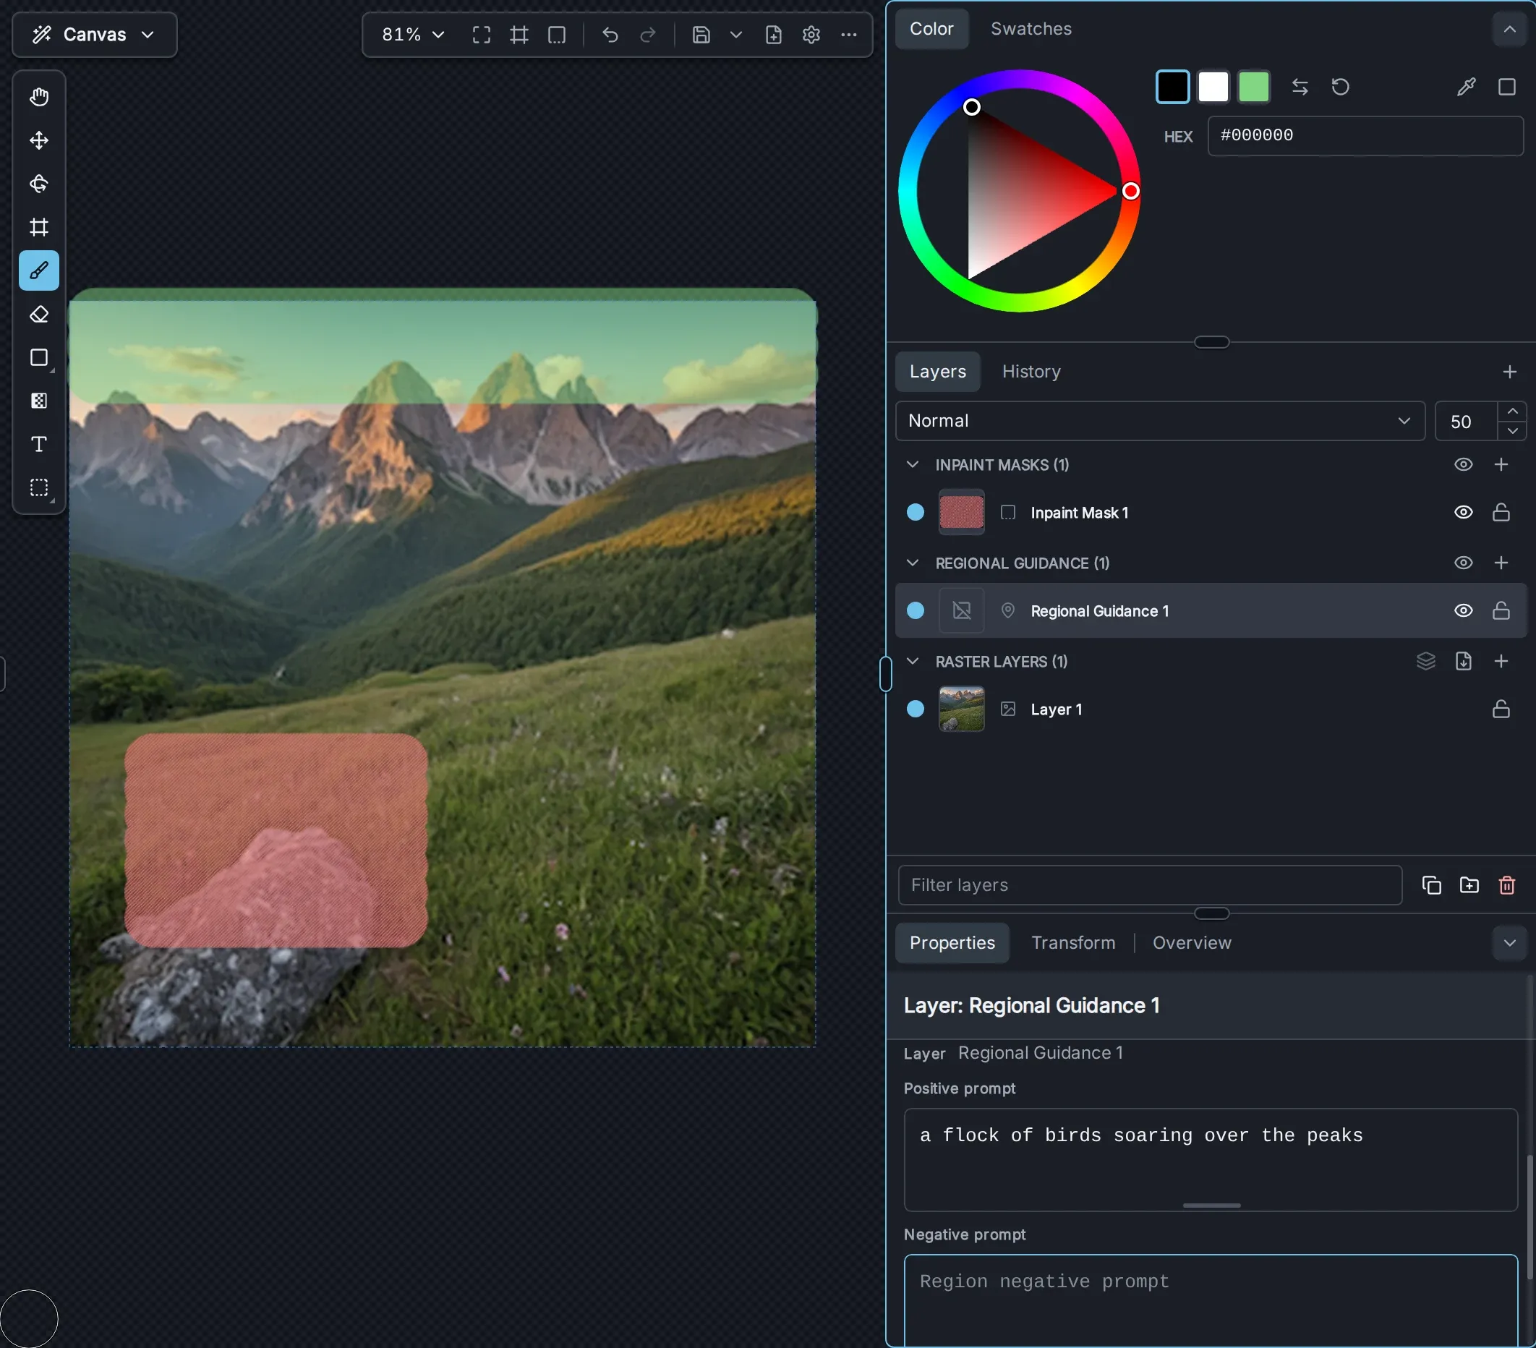Toggle lock on Inpaint Mask 1
This screenshot has height=1348, width=1536.
[x=1501, y=513]
